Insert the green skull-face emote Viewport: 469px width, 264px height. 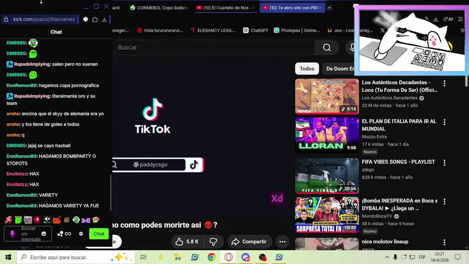76,220
